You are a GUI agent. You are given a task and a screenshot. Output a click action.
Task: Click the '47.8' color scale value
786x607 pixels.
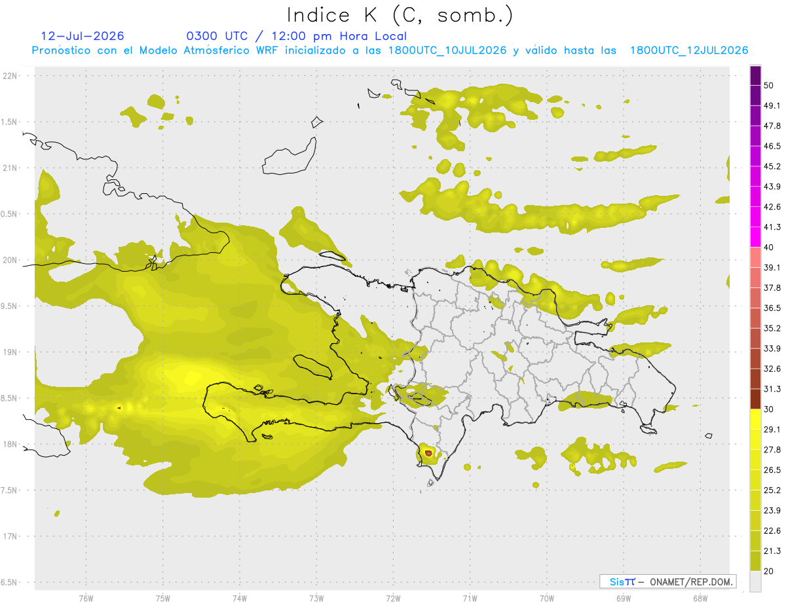[772, 126]
